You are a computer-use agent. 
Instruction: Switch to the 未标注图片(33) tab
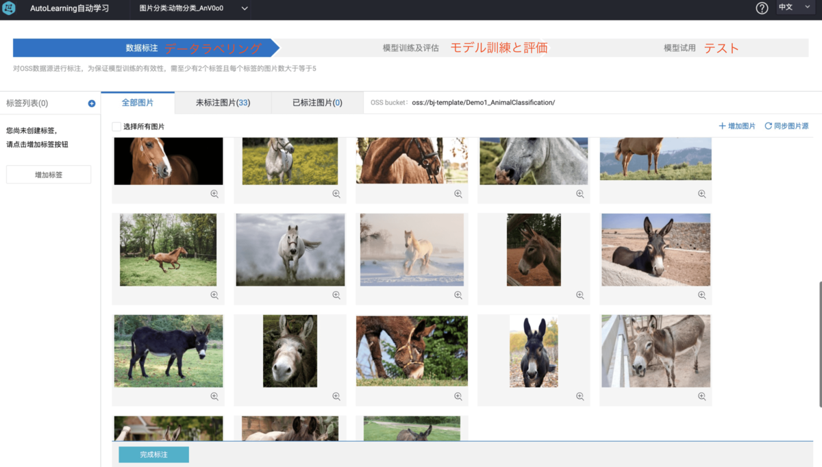click(x=223, y=103)
